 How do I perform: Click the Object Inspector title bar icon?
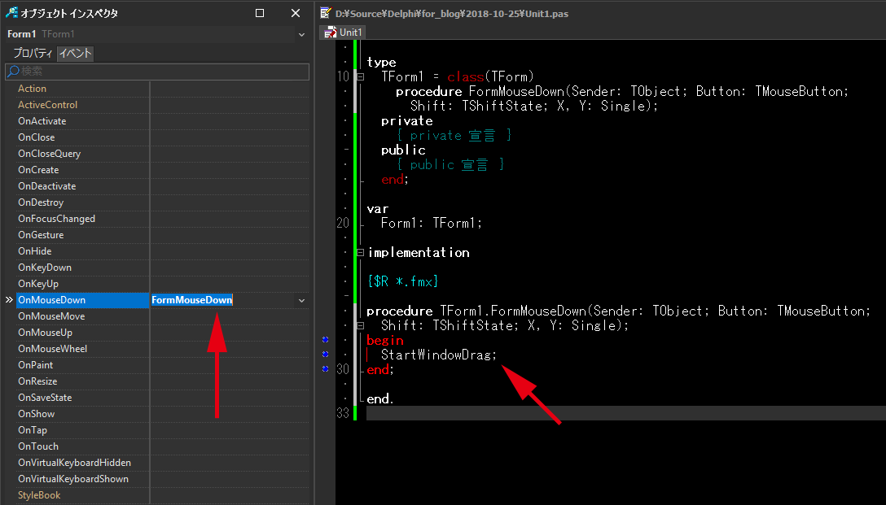13,12
